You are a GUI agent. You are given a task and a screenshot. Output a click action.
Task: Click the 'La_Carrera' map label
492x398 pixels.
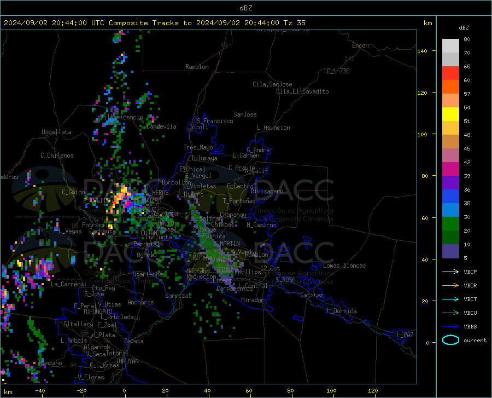coord(67,284)
